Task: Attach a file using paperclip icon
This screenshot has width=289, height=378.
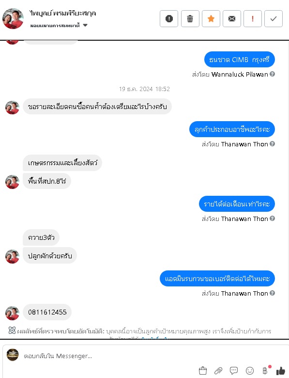Action: tap(218, 371)
